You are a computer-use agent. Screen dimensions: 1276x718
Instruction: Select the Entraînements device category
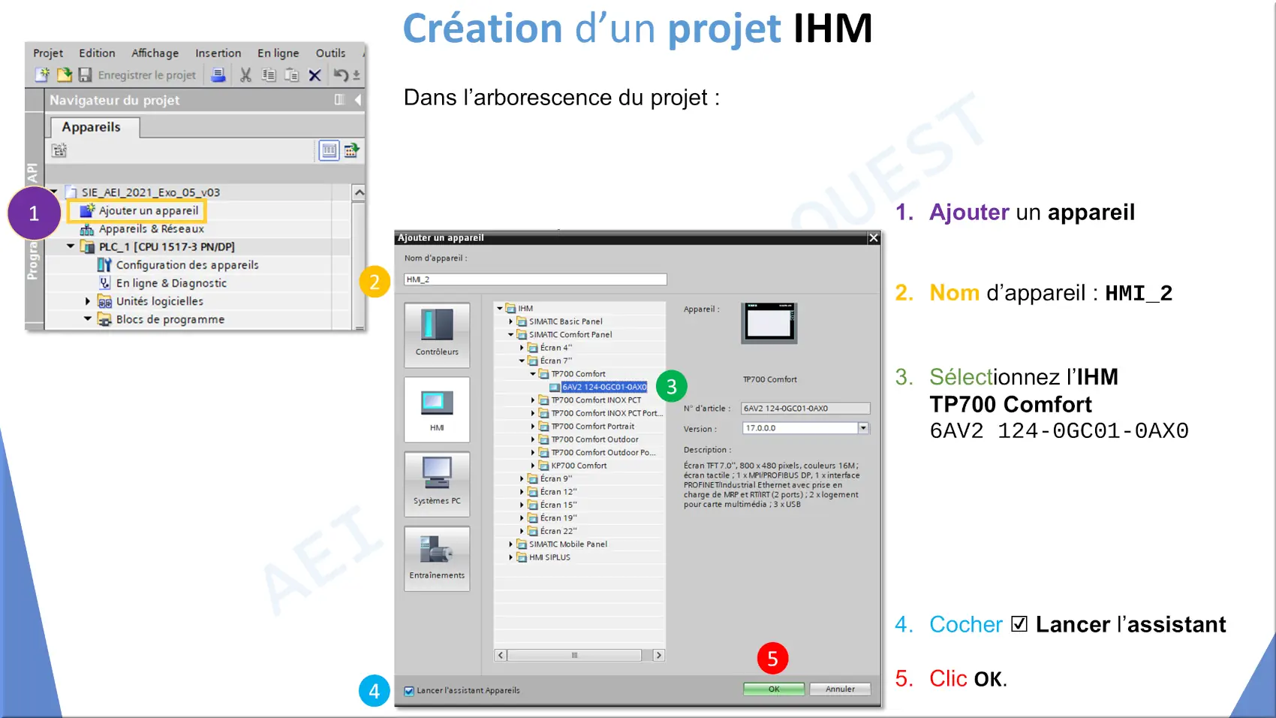coord(437,558)
